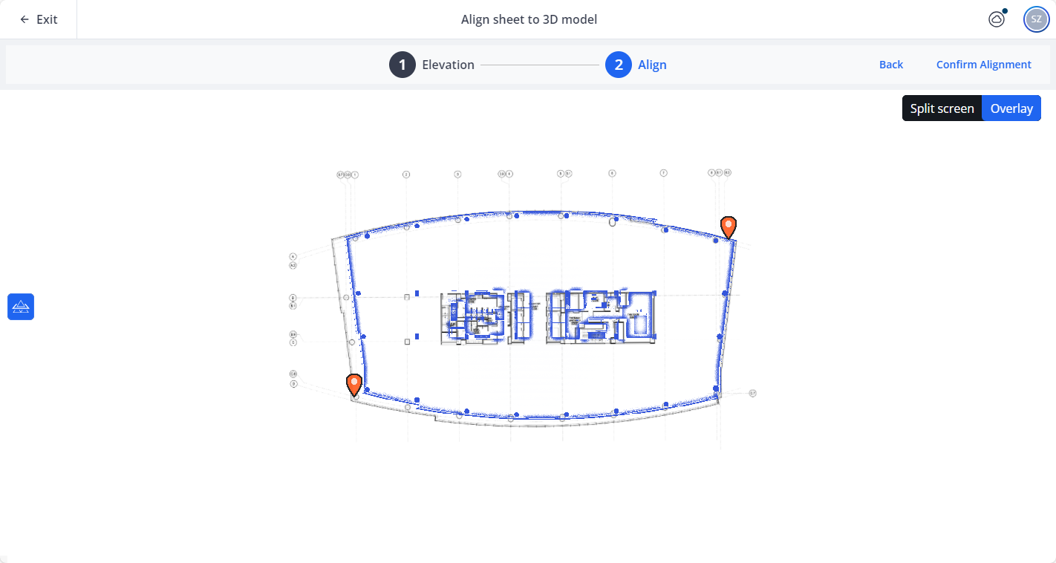Click the Exit back arrow
This screenshot has height=563, width=1056.
click(x=25, y=19)
